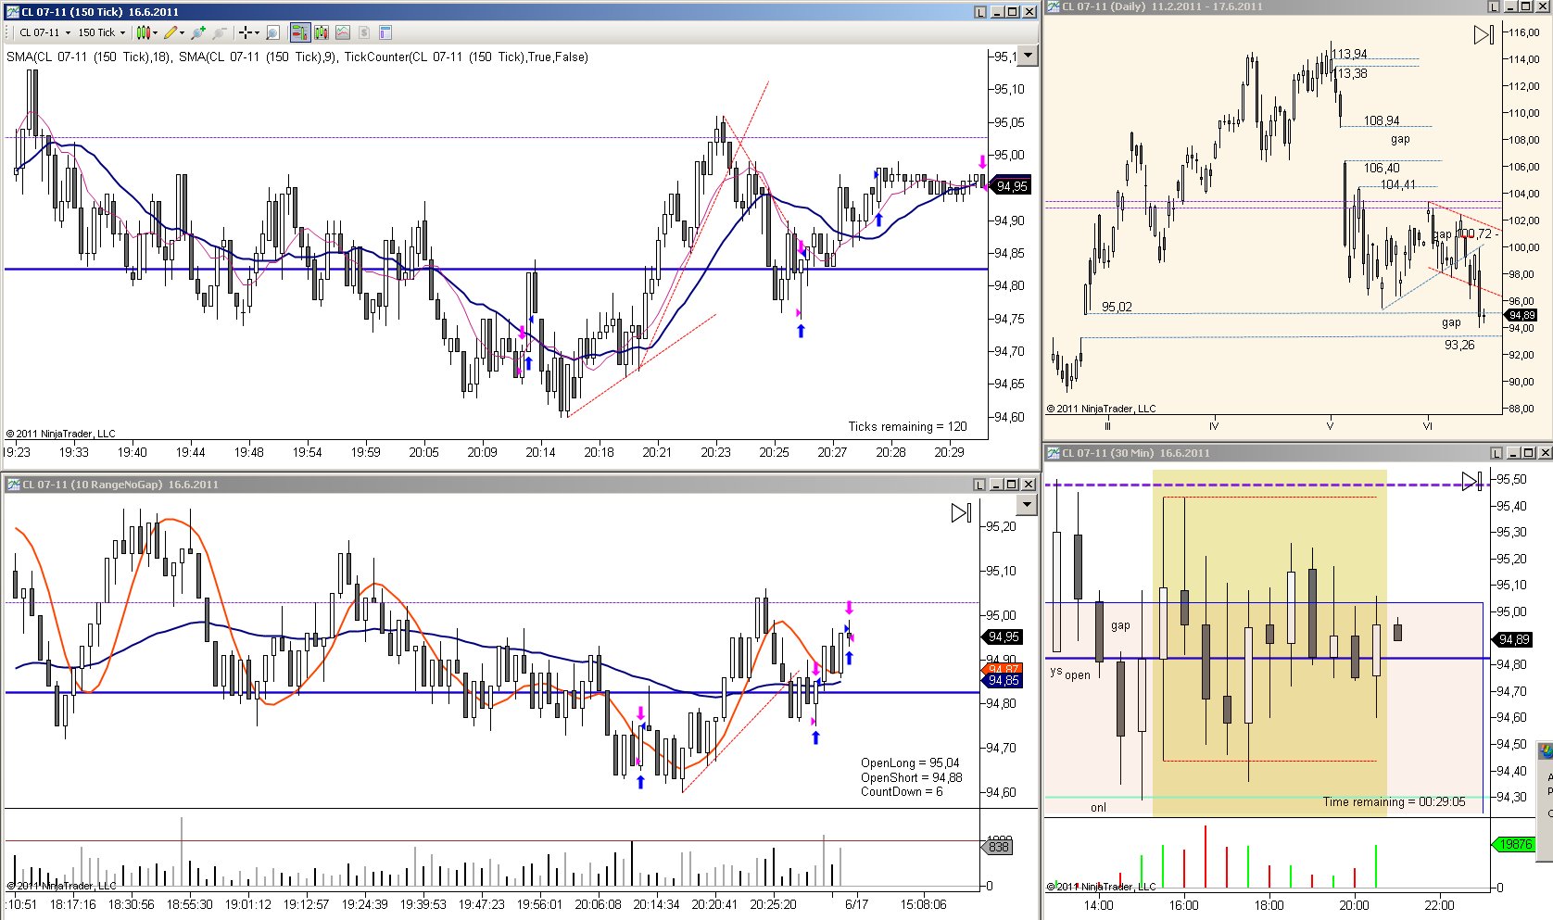
Task: Open the CL 07-11 instrument dropdown
Action: 44,32
